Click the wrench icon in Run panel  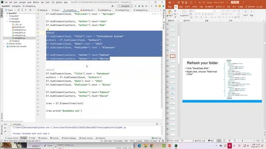pyautogui.click(x=5, y=131)
